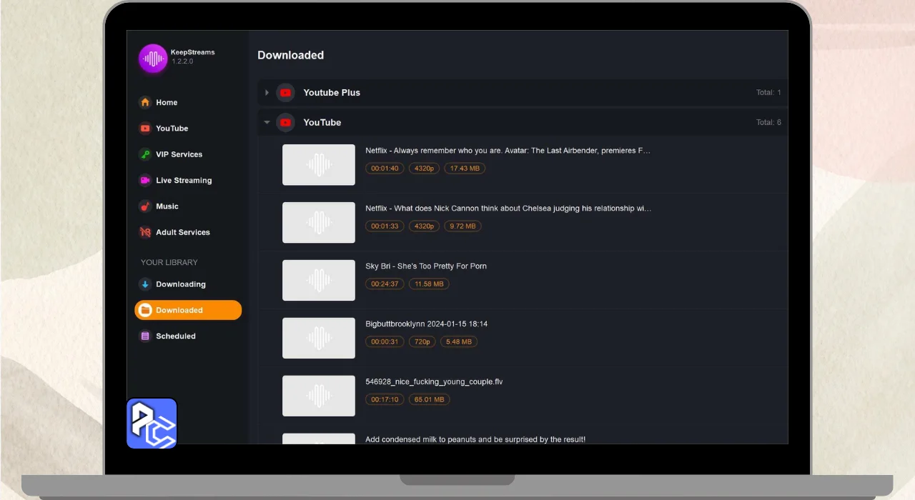Collapse the YouTube group arrow
The width and height of the screenshot is (915, 500).
click(x=267, y=122)
